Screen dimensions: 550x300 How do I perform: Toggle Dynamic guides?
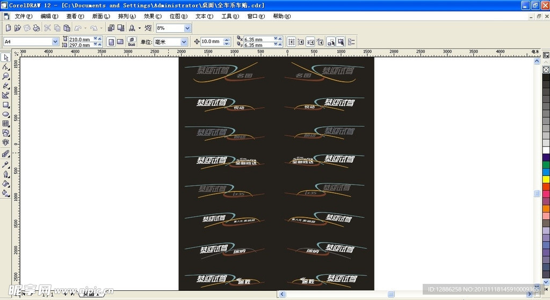point(320,42)
